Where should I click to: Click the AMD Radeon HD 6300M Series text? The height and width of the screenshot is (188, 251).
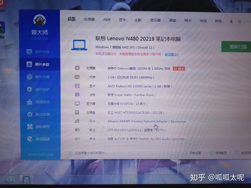tap(140, 86)
